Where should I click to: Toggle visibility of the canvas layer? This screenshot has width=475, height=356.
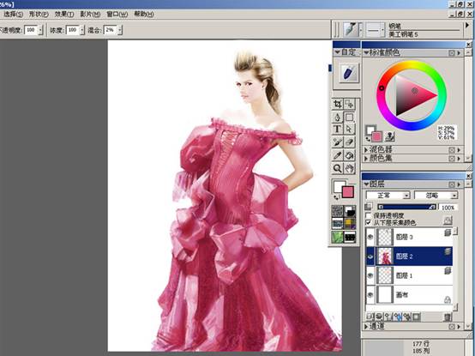tap(370, 294)
